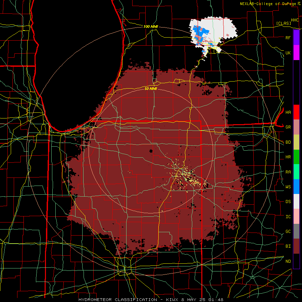Click the RA legend label
The height and width of the screenshot is (302, 302).
click(288, 172)
